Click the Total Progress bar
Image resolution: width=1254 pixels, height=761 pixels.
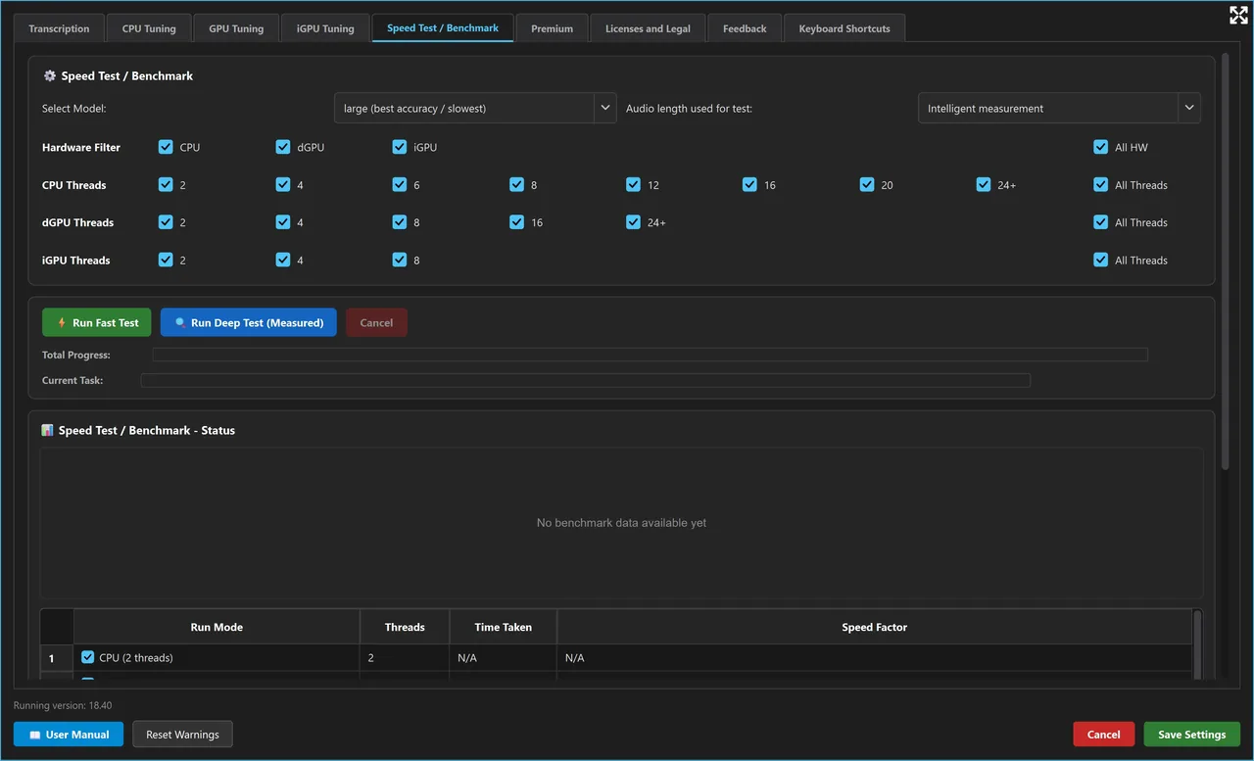pos(650,355)
